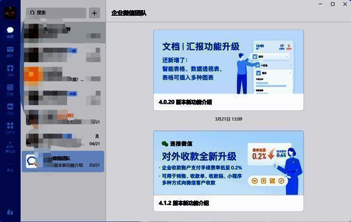This screenshot has width=351, height=222.
Task: Open the blurred conversation dated 04/21
Action: coord(63,140)
